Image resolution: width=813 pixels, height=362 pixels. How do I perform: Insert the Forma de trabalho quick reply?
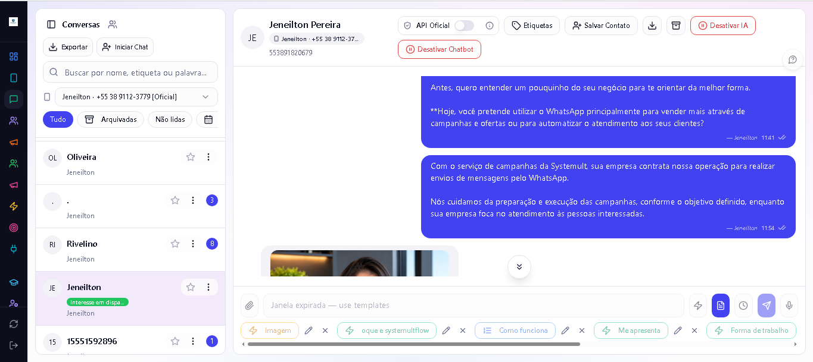pos(752,330)
